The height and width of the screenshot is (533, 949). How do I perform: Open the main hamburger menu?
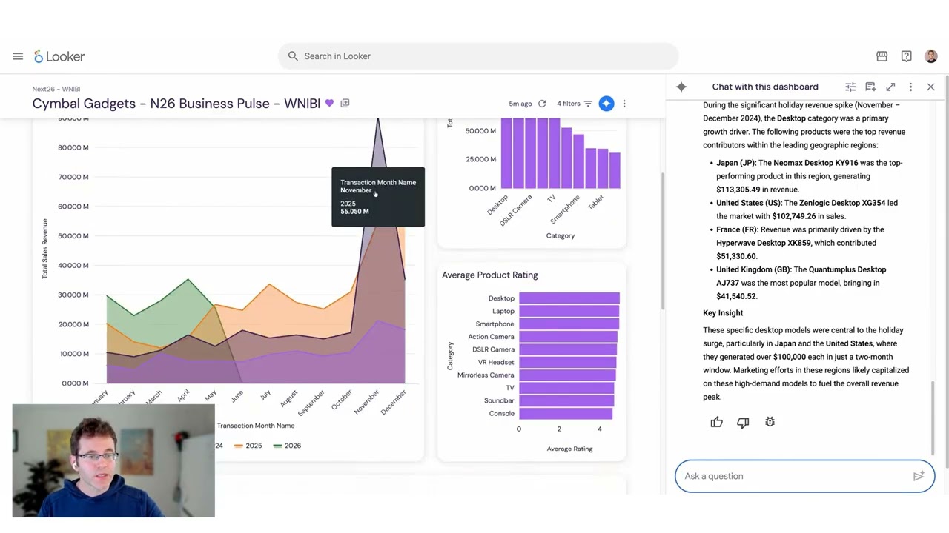18,56
